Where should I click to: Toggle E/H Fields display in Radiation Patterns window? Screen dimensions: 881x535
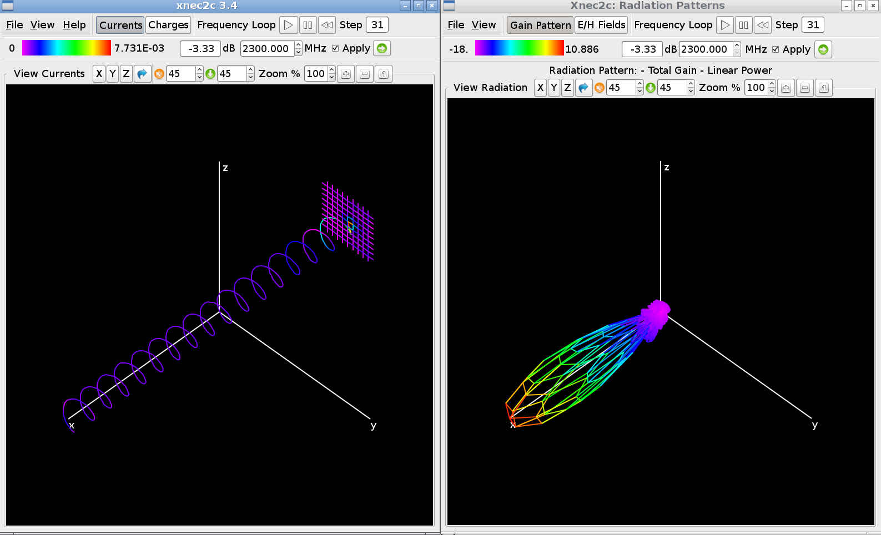[x=601, y=25]
